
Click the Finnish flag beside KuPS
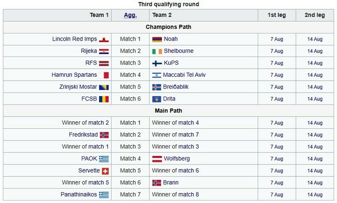pos(157,63)
